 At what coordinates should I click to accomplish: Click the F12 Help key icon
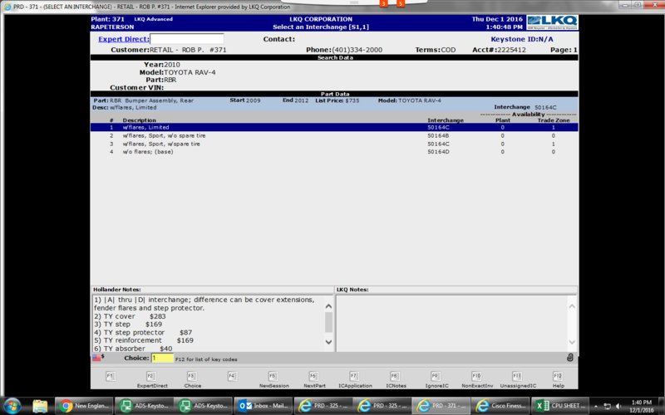(x=558, y=376)
